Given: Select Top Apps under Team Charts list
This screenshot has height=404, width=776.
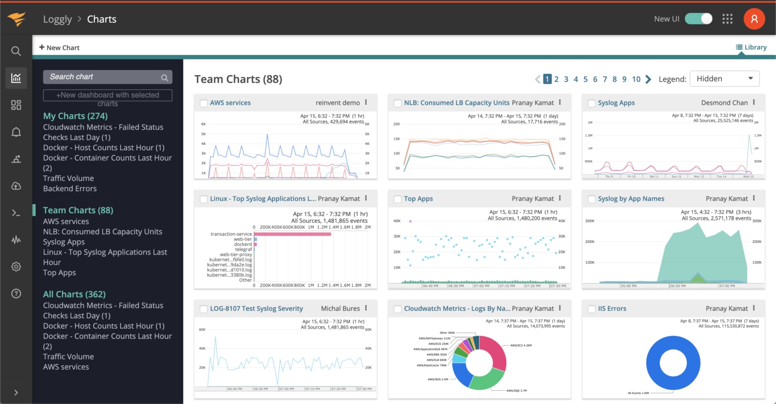Looking at the screenshot, I should pyautogui.click(x=59, y=272).
